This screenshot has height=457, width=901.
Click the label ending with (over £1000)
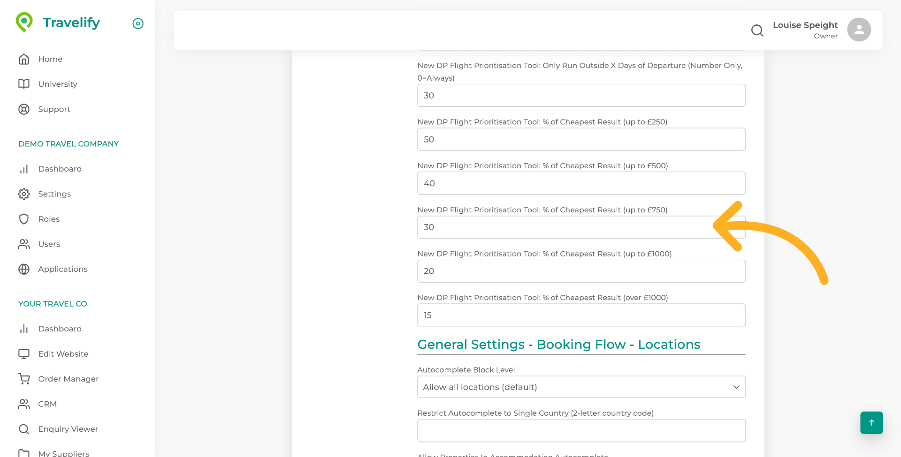[x=542, y=298]
